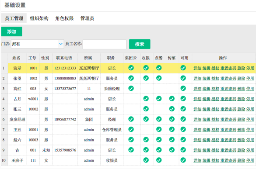The width and height of the screenshot is (256, 169).
Task: Toggle 收银 checkmark for 演示 row
Action: click(146, 68)
